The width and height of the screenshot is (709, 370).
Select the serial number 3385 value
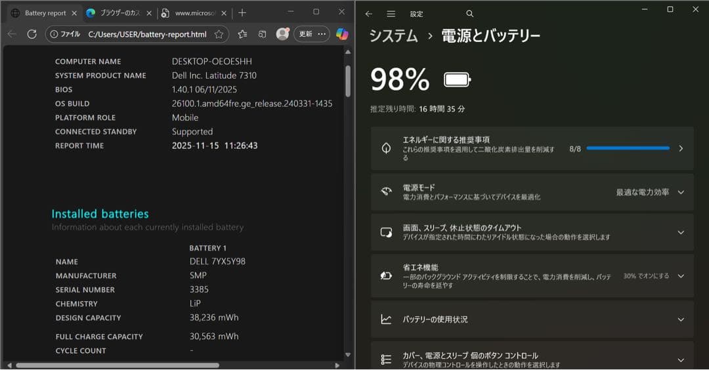(199, 289)
